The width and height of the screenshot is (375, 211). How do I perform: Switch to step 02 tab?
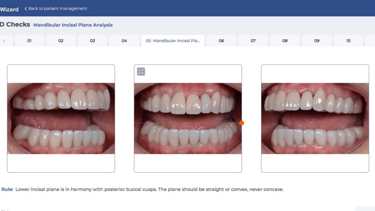pos(61,41)
